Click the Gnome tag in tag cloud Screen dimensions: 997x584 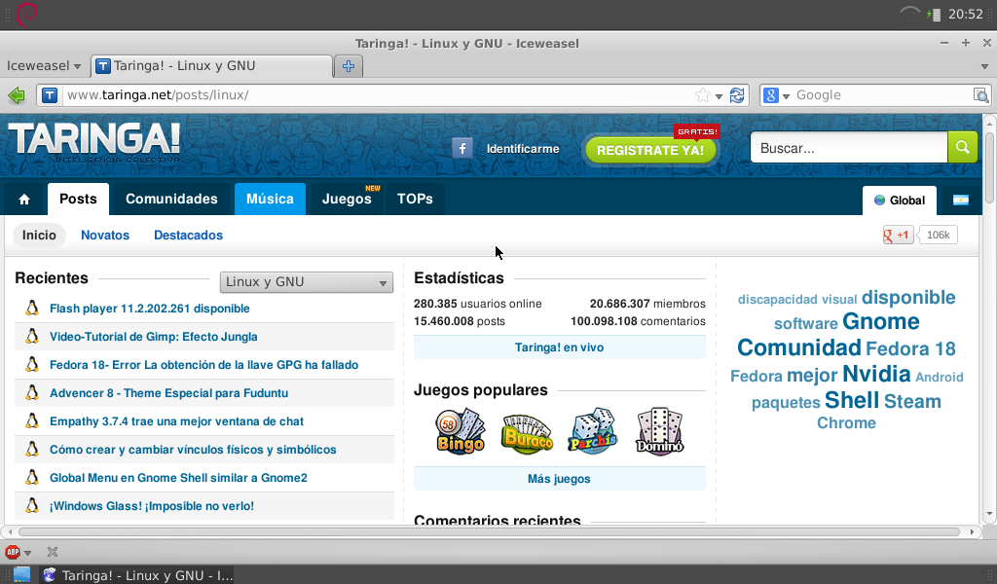pyautogui.click(x=881, y=321)
